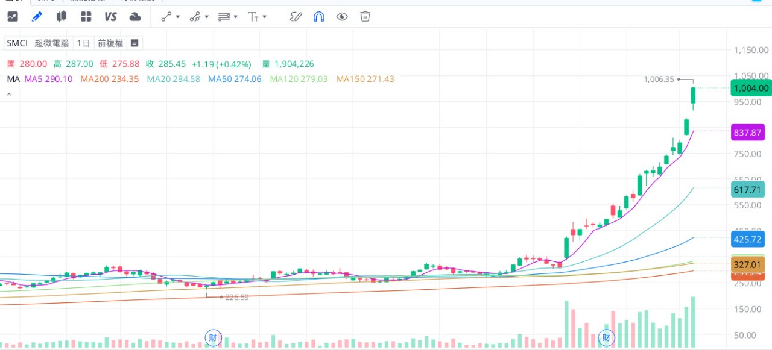This screenshot has width=772, height=350.
Task: Change the 1日 chart interval
Action: (83, 43)
